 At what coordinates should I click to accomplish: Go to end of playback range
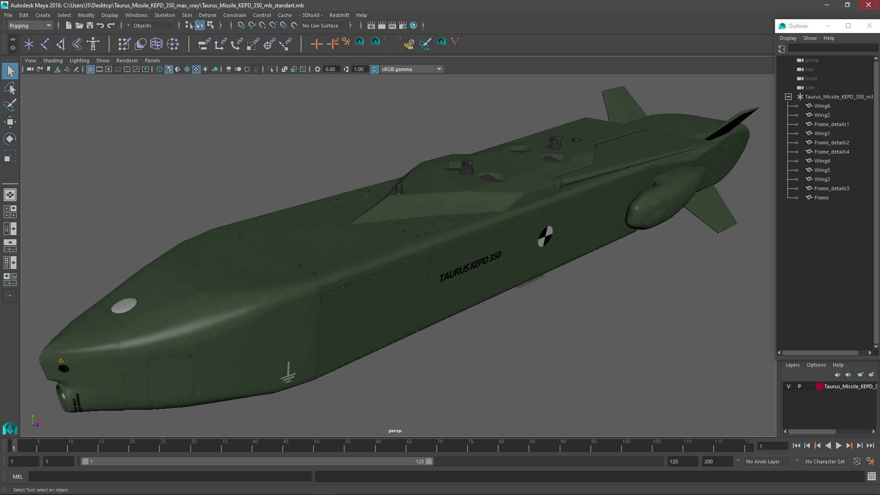tap(870, 445)
